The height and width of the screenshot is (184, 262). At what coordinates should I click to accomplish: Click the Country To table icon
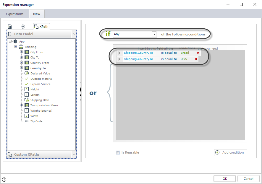27,68
